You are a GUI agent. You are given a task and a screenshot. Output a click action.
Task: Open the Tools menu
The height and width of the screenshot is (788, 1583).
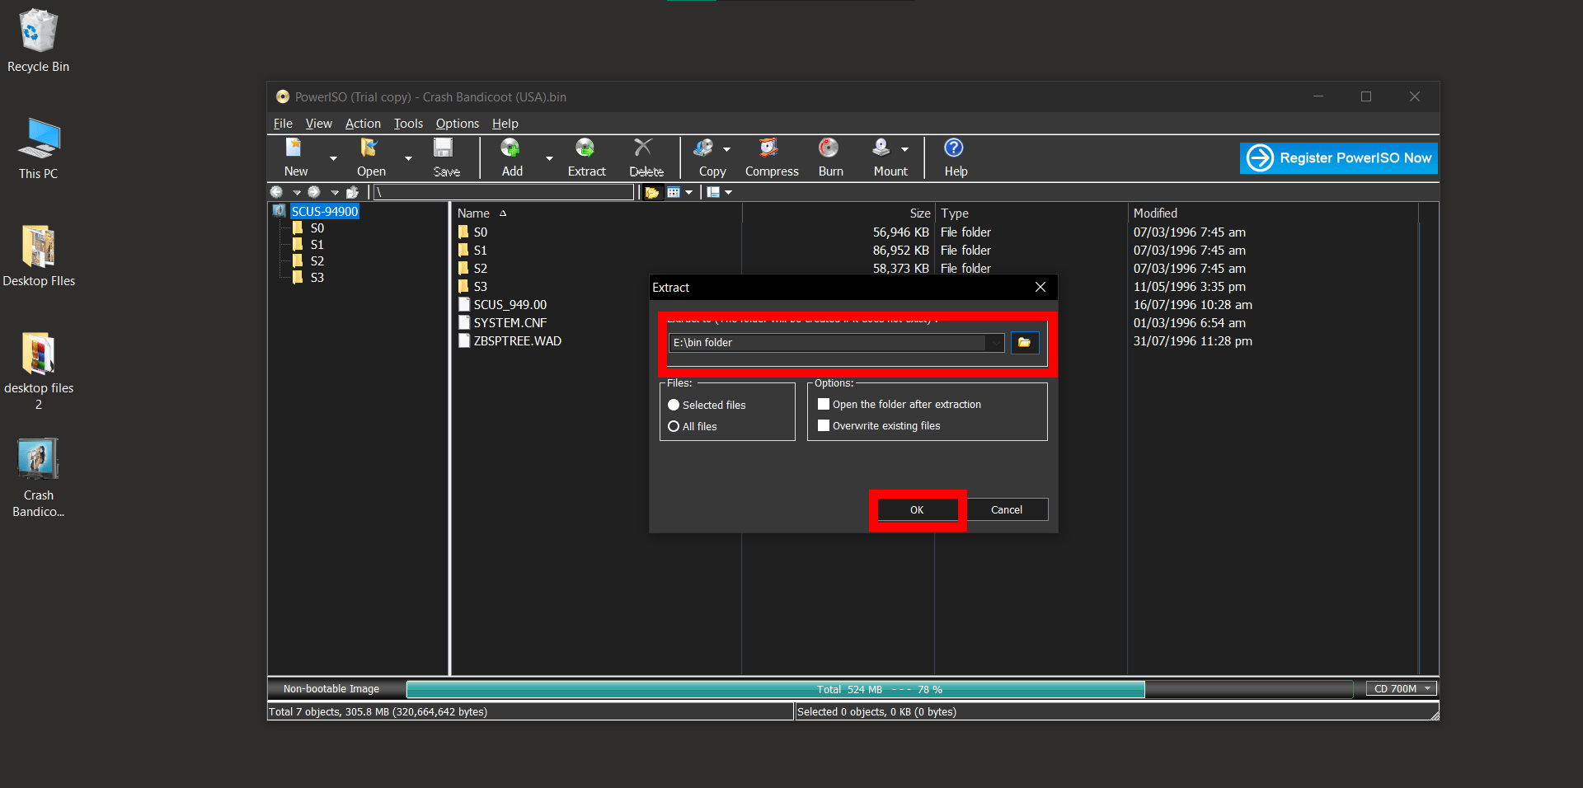pos(407,124)
